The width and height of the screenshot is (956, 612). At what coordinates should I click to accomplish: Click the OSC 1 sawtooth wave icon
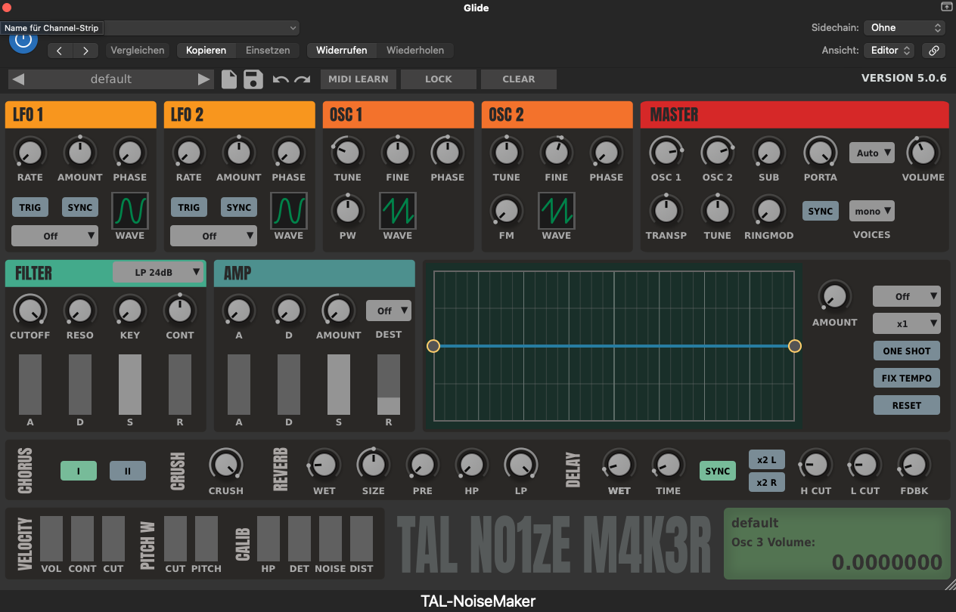398,210
